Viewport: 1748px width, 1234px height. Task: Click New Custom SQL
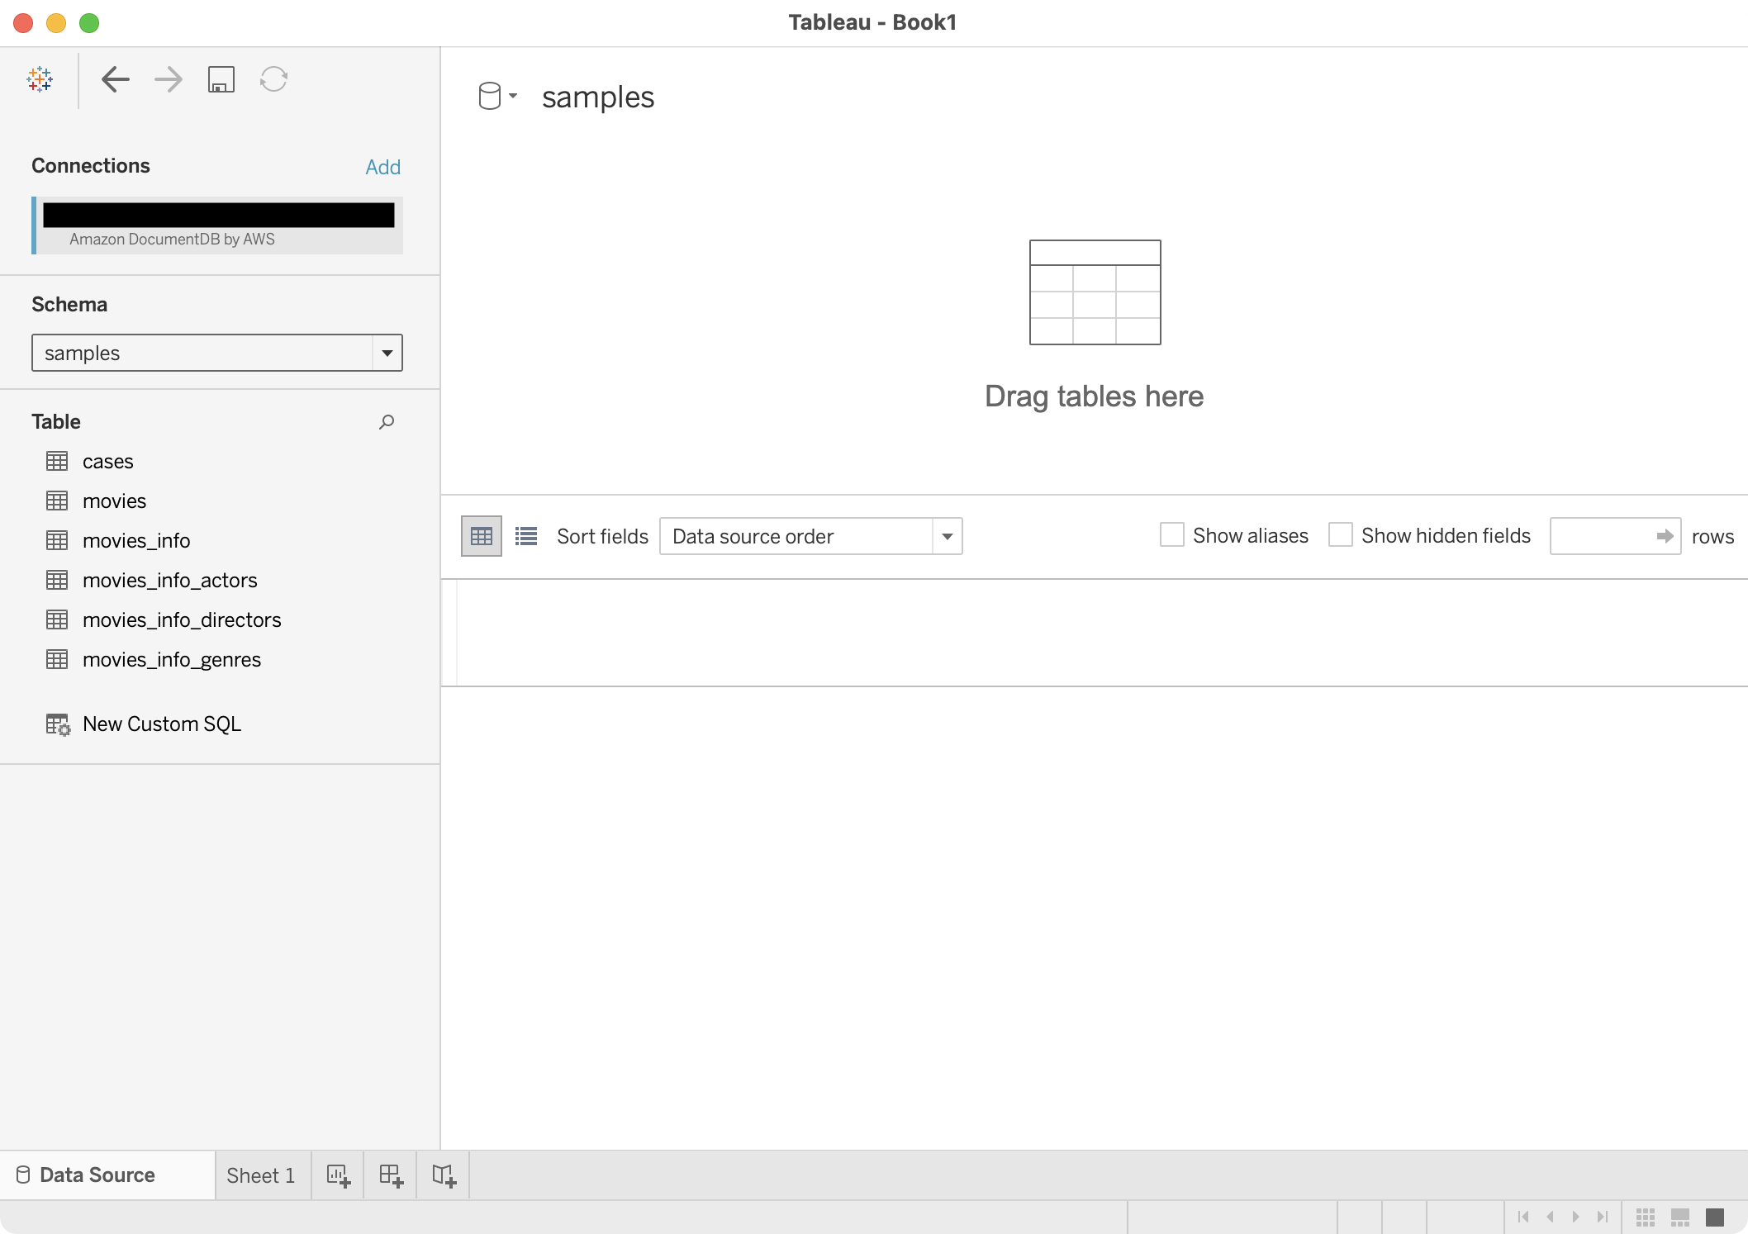tap(161, 724)
